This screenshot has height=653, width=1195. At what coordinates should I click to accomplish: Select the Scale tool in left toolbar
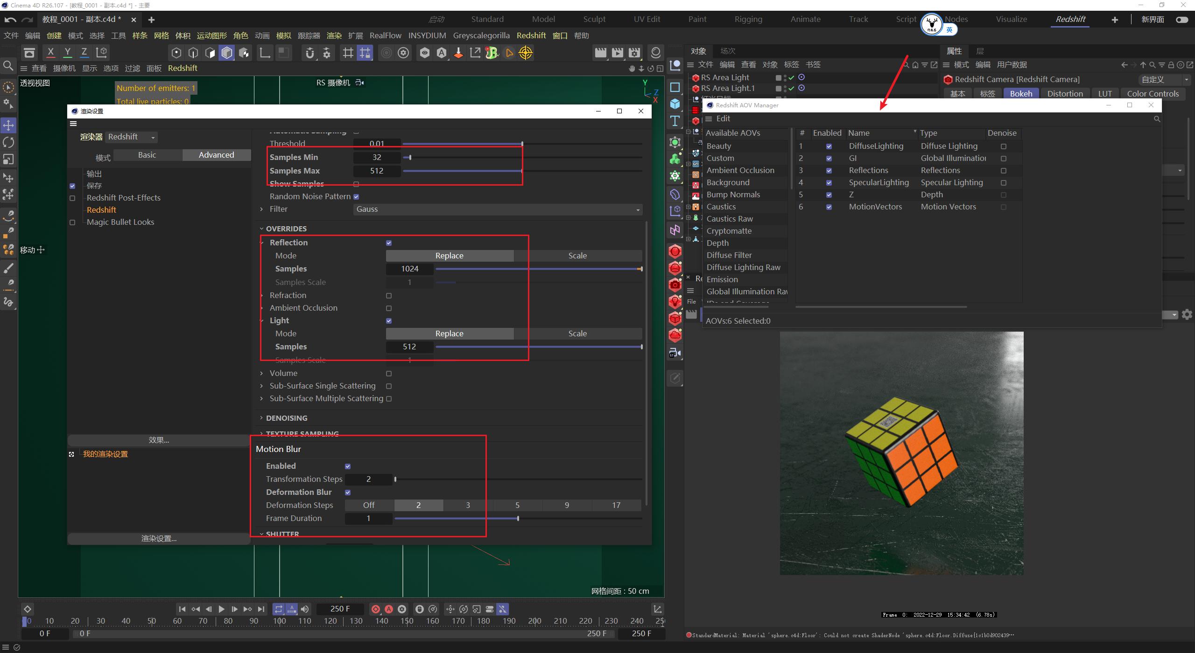click(x=8, y=159)
